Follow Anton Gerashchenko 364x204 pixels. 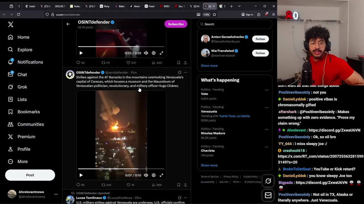[x=260, y=39]
